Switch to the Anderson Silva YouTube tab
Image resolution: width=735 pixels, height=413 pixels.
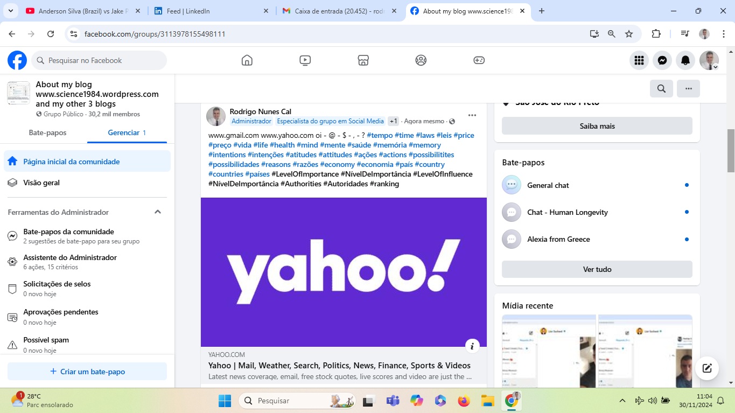click(82, 11)
